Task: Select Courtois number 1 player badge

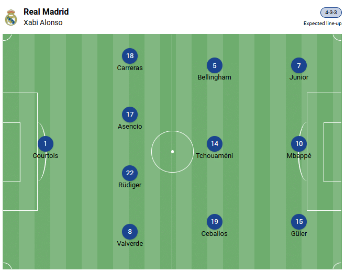Action: tap(46, 144)
